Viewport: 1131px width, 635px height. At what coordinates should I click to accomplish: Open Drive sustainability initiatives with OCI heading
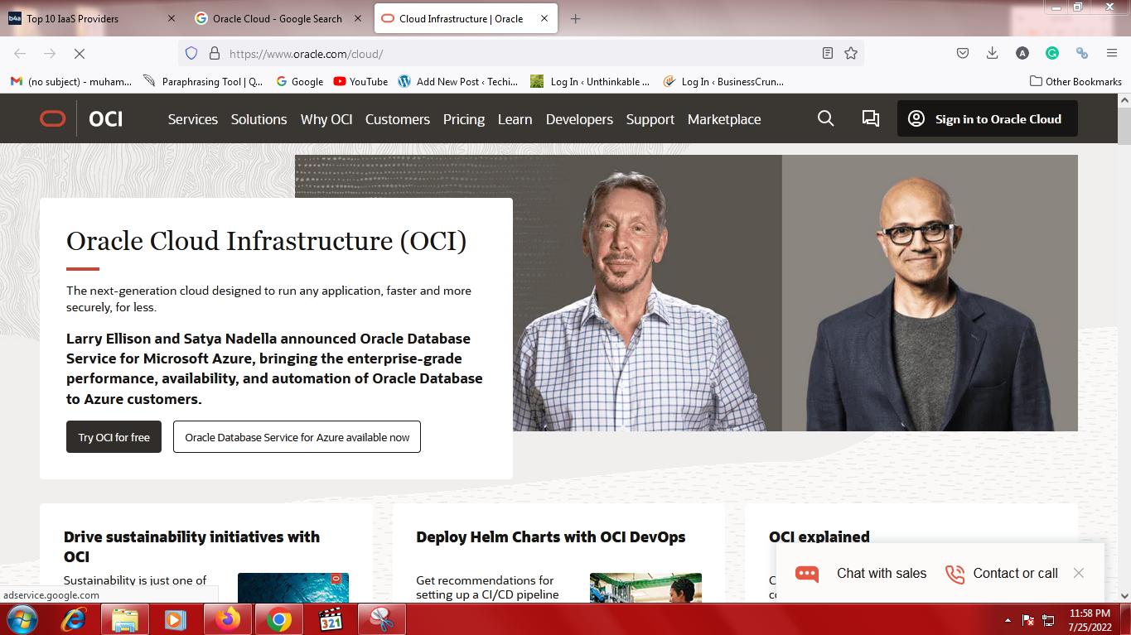pos(191,546)
